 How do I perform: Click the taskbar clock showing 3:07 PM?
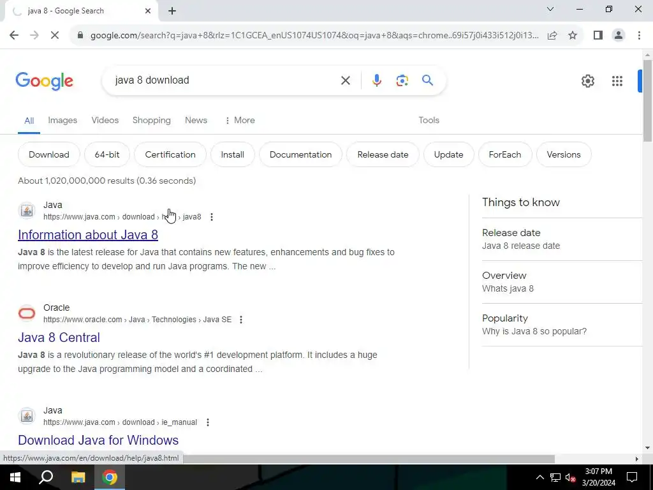[x=598, y=477]
